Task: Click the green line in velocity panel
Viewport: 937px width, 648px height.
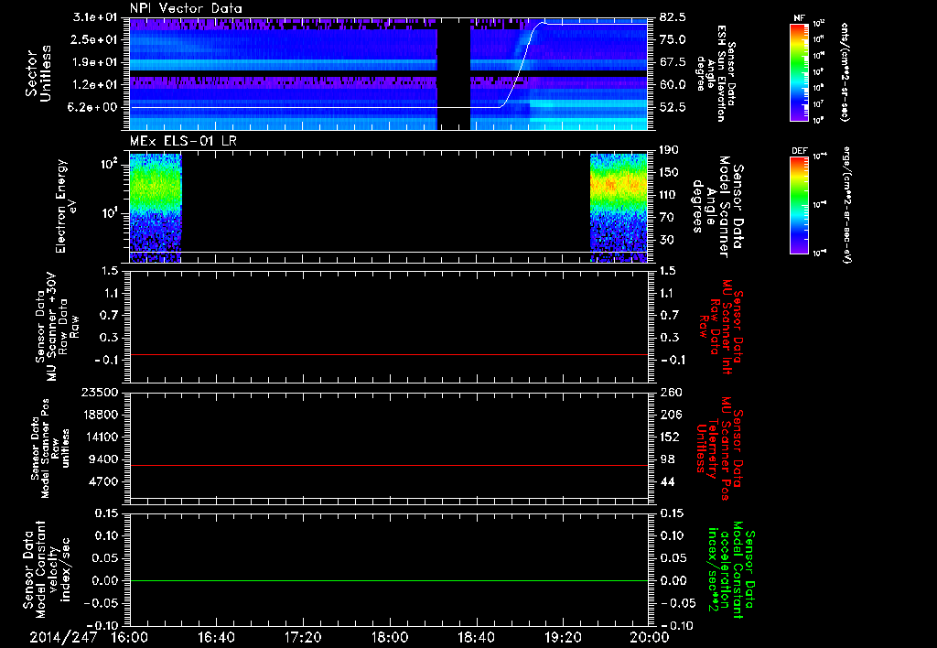Action: 388,580
